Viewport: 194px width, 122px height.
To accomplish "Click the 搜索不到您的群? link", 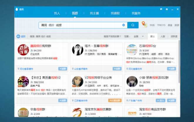I will tap(112, 36).
